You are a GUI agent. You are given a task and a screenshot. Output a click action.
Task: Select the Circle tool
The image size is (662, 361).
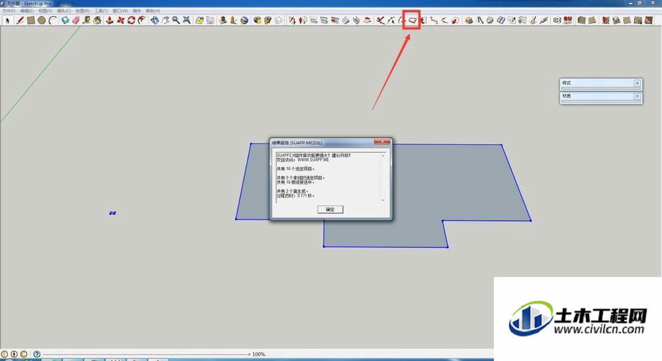pyautogui.click(x=41, y=20)
